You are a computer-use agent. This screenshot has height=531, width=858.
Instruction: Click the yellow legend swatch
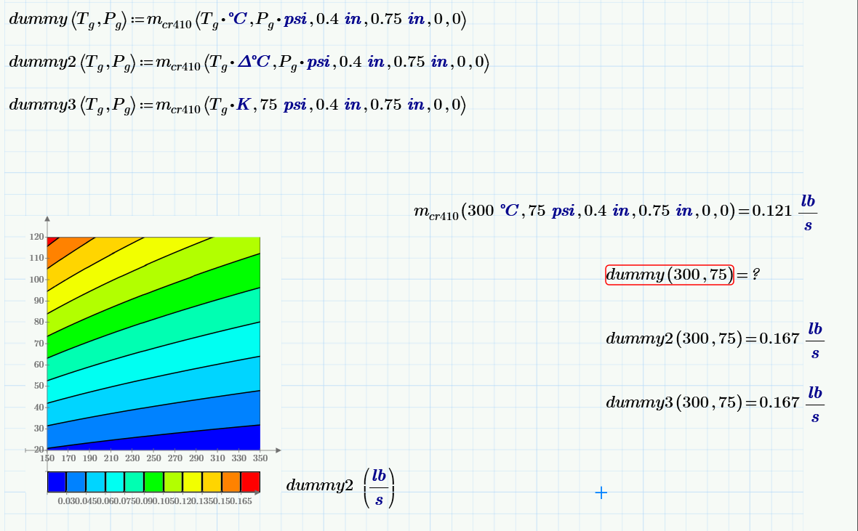pyautogui.click(x=192, y=482)
